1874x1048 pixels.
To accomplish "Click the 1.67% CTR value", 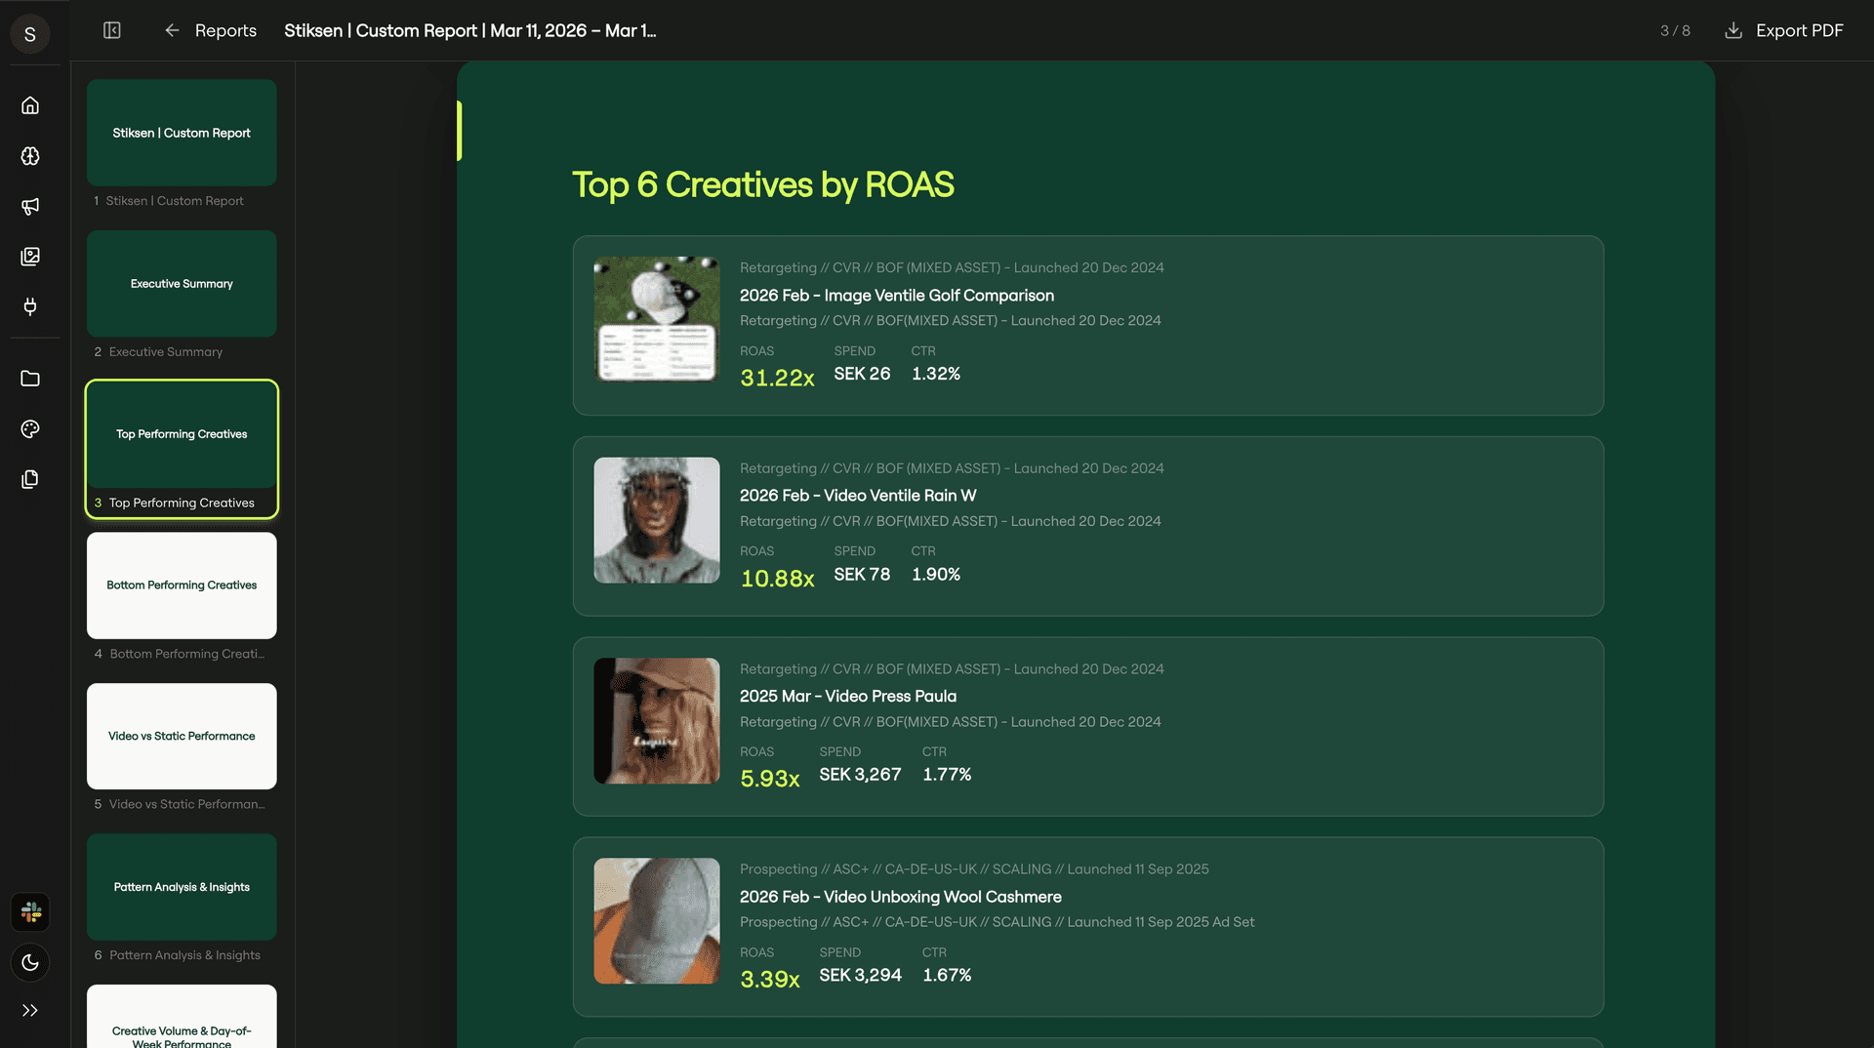I will 947,976.
